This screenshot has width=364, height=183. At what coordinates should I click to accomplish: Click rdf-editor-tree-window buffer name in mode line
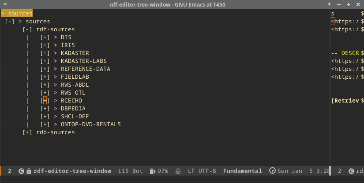(x=73, y=171)
